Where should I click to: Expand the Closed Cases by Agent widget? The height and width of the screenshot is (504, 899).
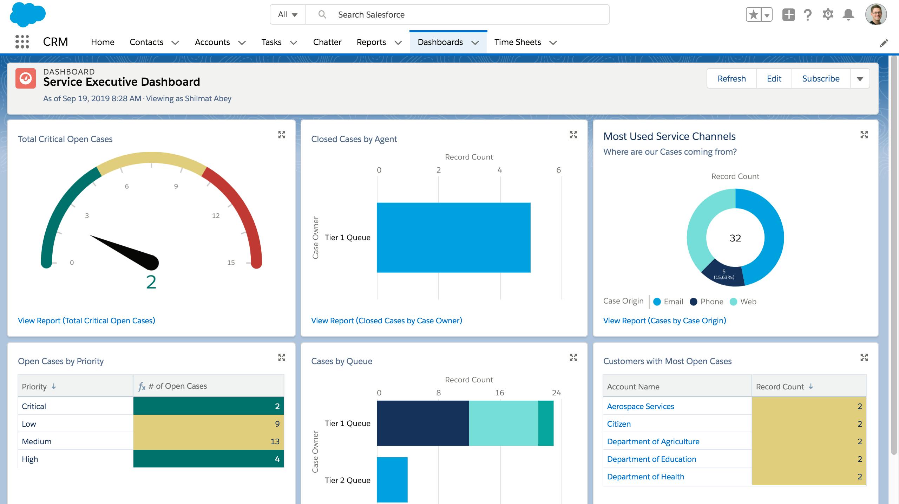coord(573,135)
